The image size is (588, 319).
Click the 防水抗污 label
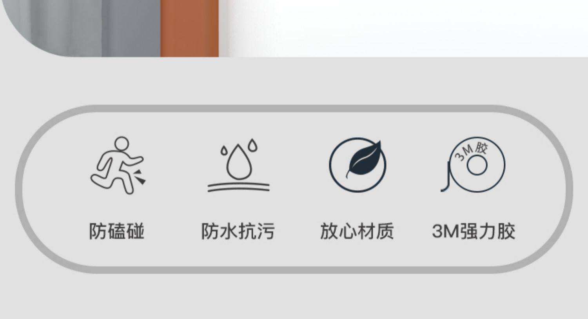click(x=238, y=231)
